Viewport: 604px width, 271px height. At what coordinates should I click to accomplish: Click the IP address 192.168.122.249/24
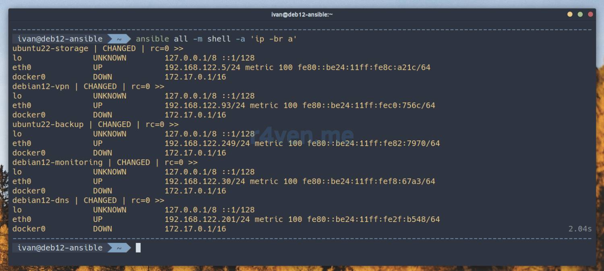point(207,144)
